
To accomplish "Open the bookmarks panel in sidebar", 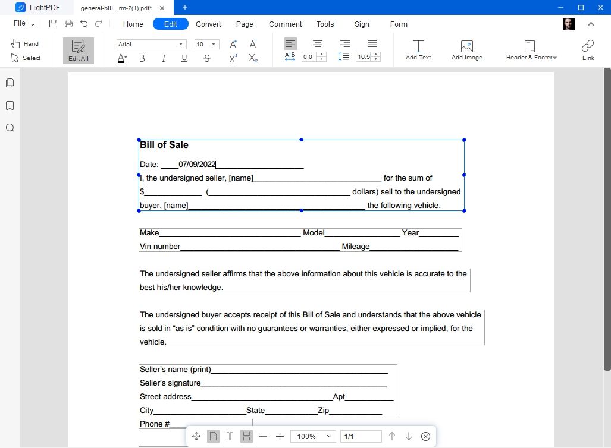I will [x=10, y=106].
